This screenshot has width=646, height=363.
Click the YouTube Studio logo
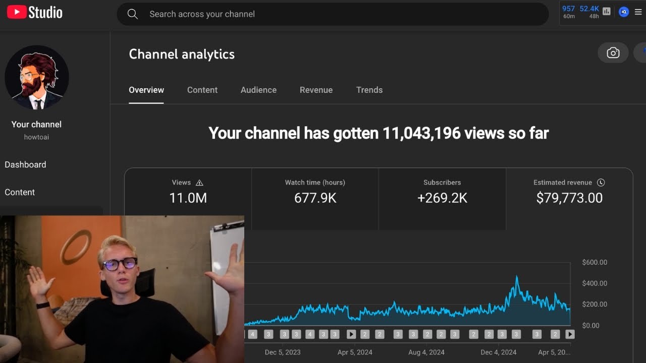[34, 13]
